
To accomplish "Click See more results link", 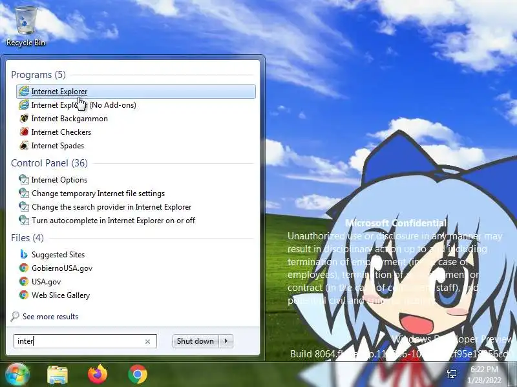I will click(50, 316).
